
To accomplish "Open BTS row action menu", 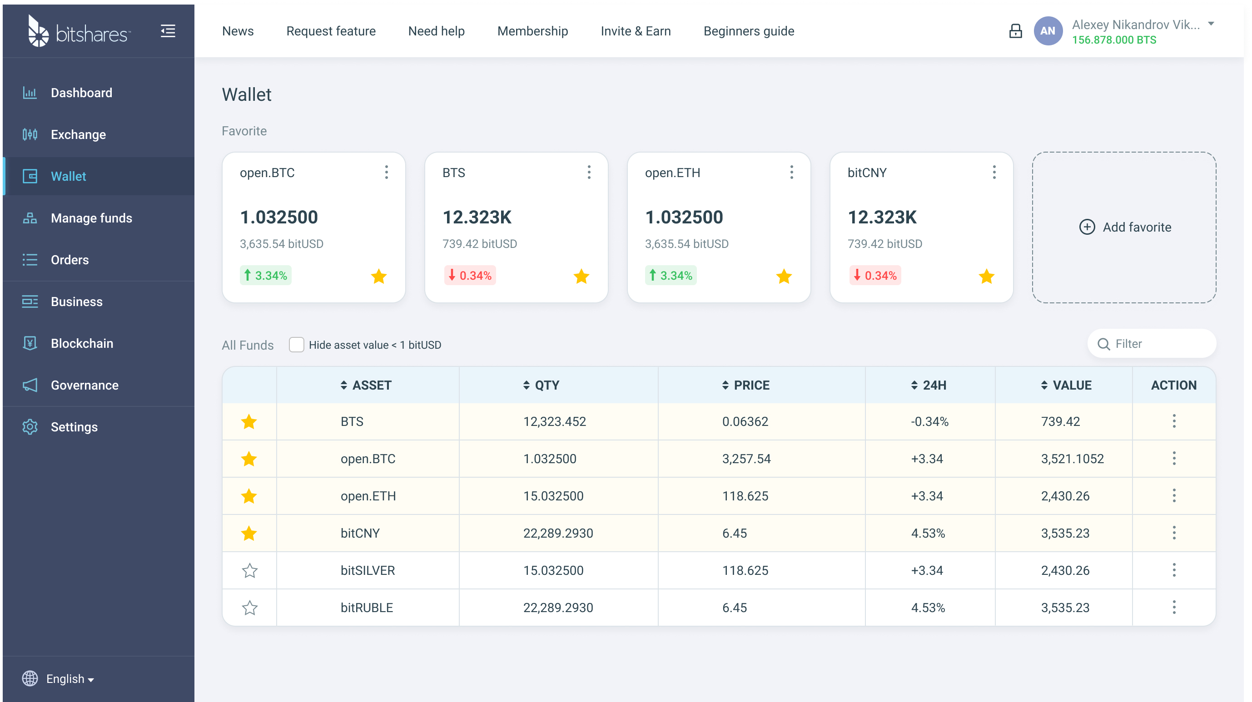I will tap(1174, 421).
